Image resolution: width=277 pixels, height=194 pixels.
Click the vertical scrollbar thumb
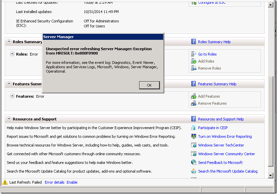(270, 121)
